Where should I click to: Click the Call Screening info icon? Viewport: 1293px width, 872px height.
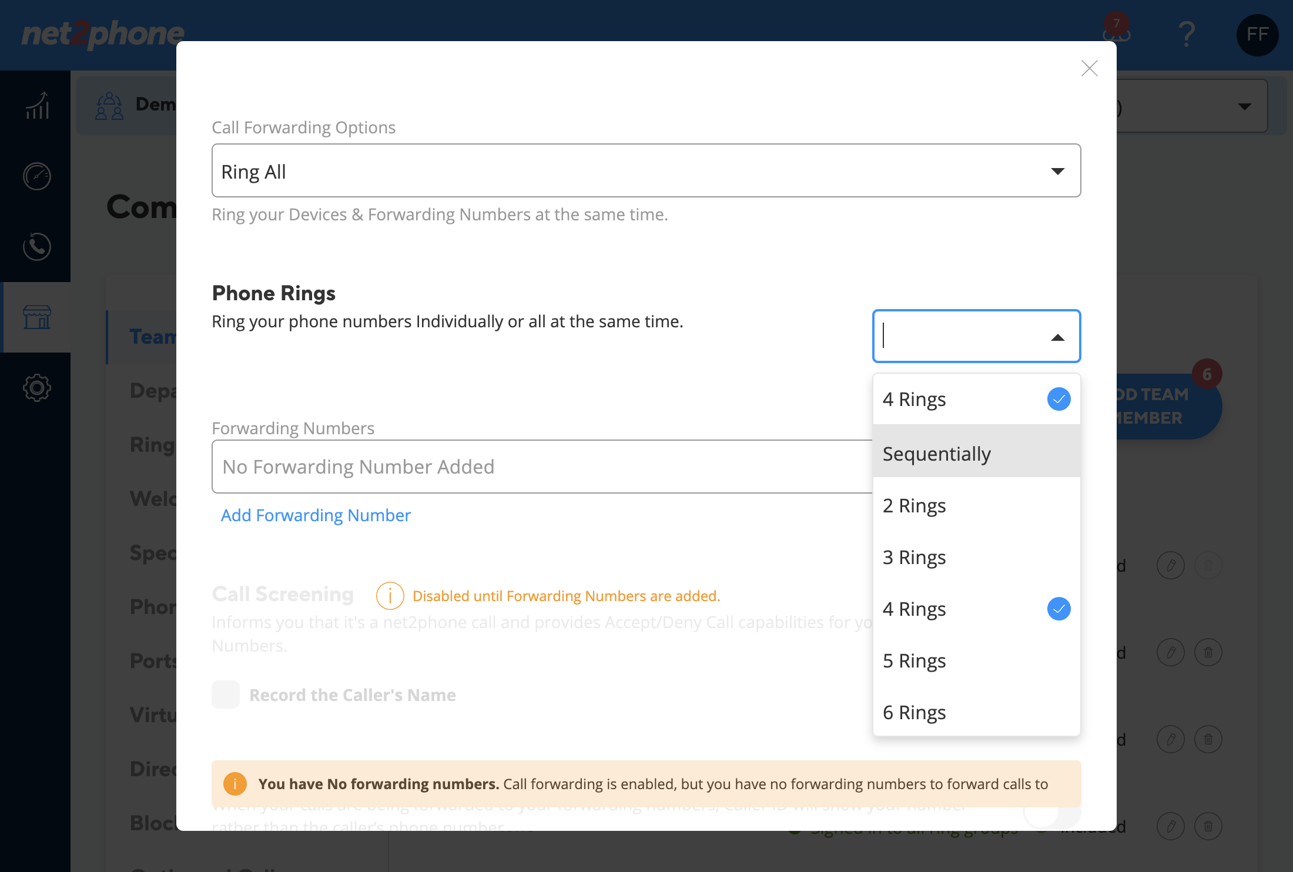390,596
